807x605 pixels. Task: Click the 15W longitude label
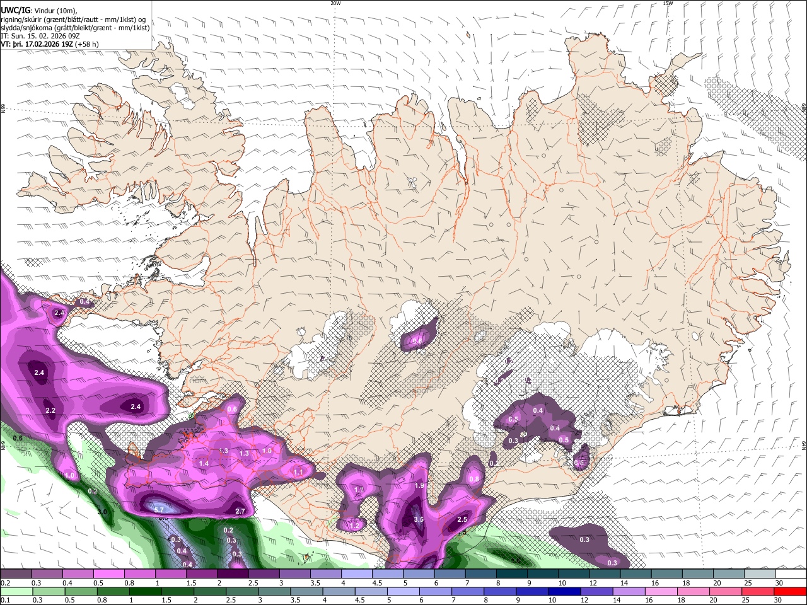click(668, 3)
